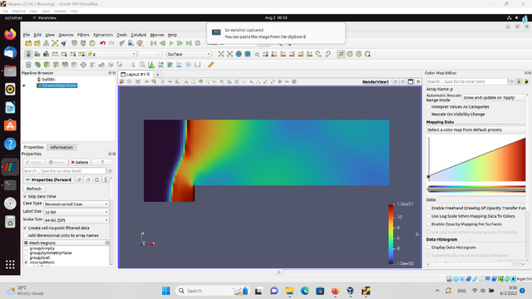Uncheck the internalMesh mesh region
Image resolution: width=532 pixels, height=299 pixels.
[x=26, y=262]
